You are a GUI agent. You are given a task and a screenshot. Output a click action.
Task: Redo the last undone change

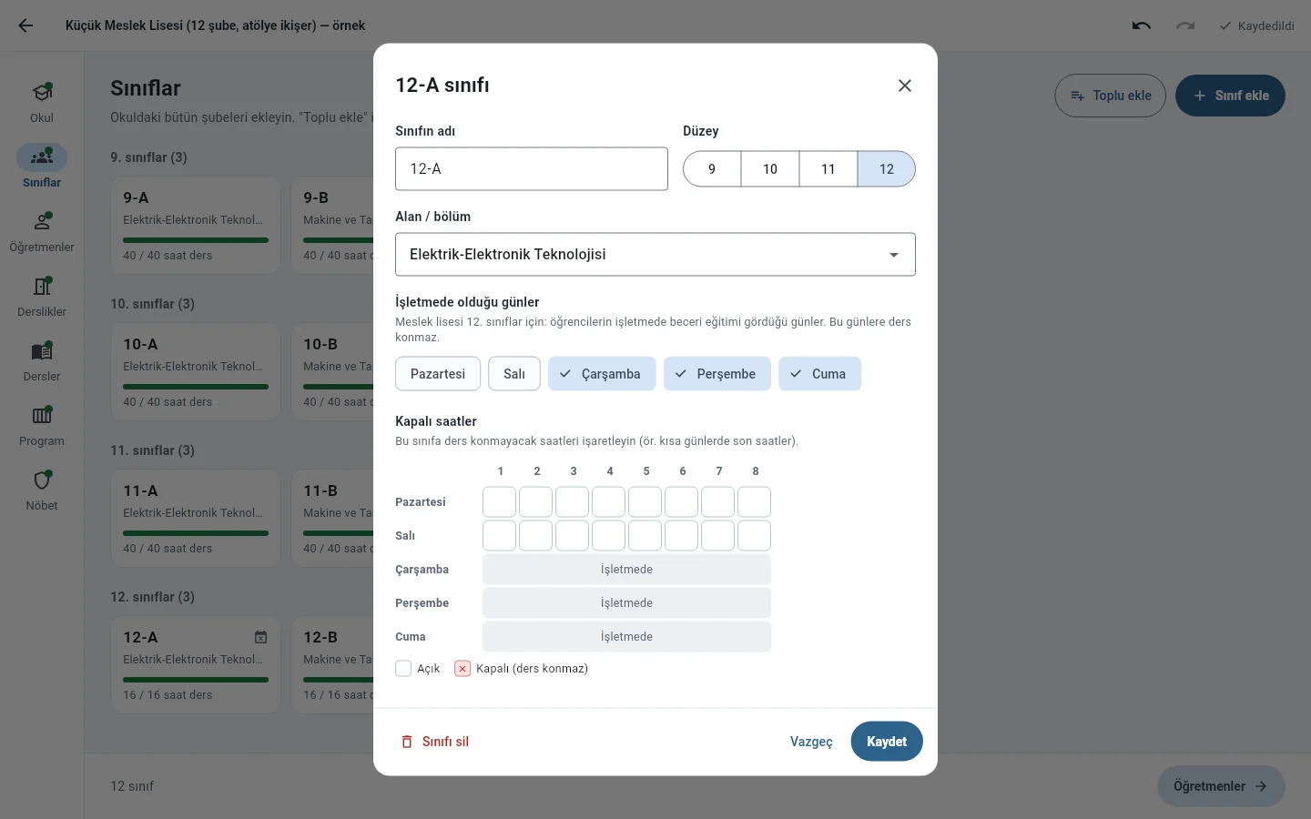[x=1185, y=25]
